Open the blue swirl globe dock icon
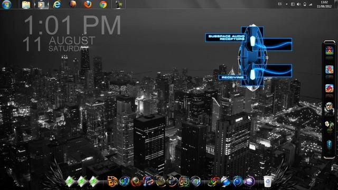Viewport: 338px width, 190px height. [x=226, y=182]
